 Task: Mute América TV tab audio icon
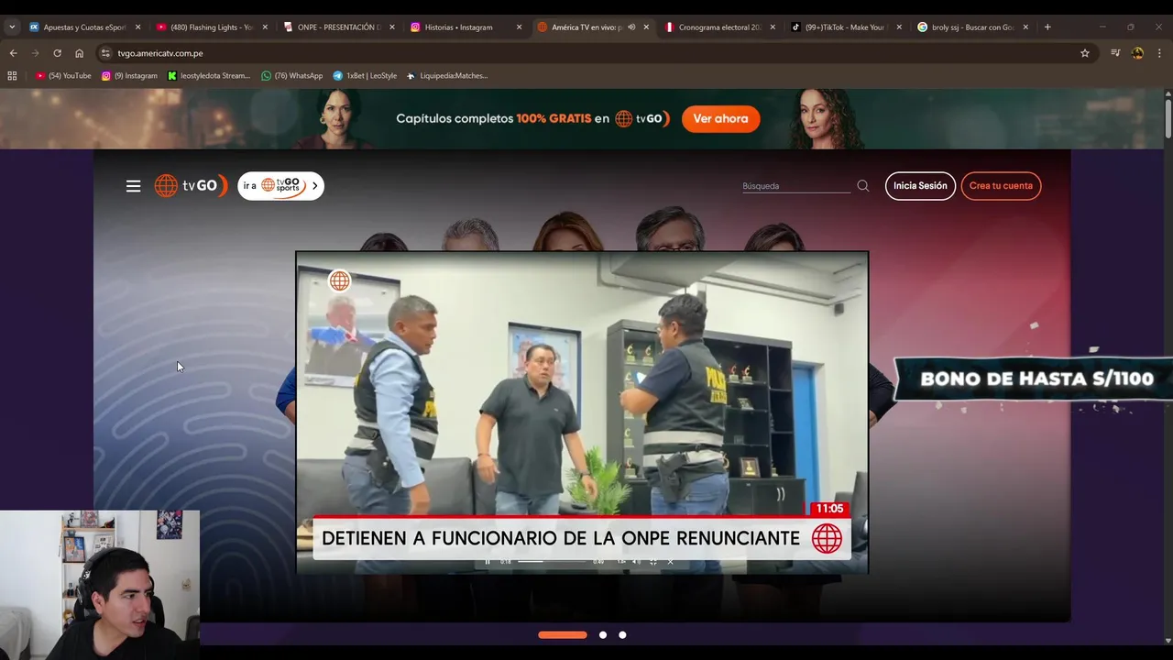[631, 27]
